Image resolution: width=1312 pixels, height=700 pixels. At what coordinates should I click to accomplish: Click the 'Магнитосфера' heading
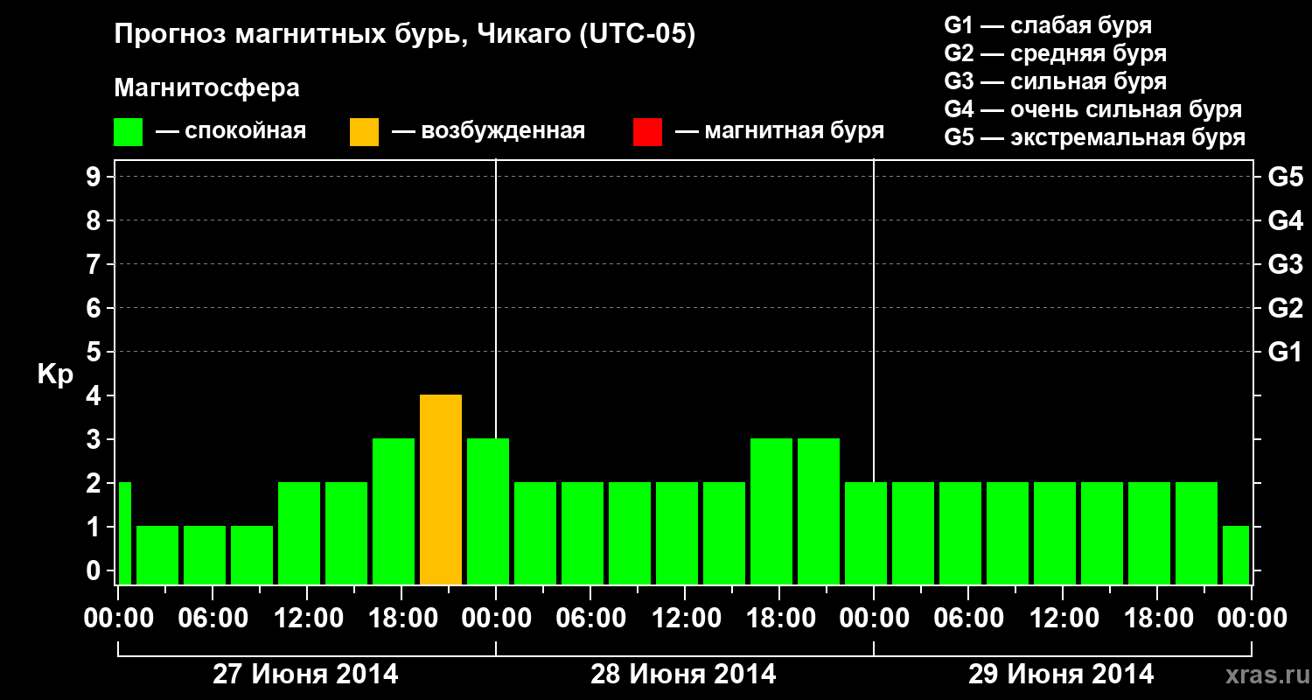click(207, 88)
